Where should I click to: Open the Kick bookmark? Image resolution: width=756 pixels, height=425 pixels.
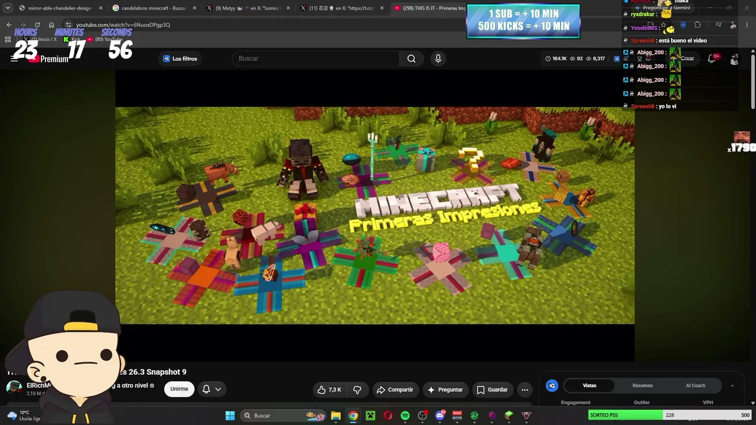[x=71, y=39]
